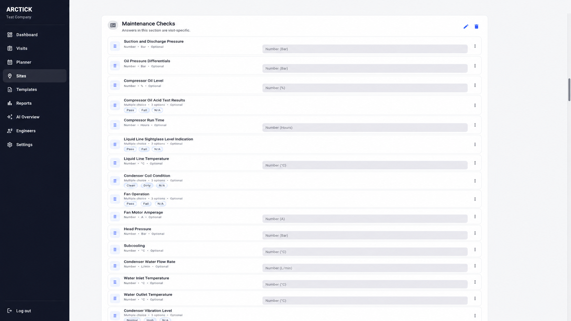Open Visits page from sidebar
This screenshot has width=571, height=321.
pyautogui.click(x=34, y=48)
